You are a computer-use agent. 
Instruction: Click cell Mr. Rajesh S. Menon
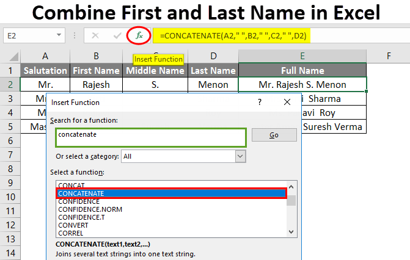pyautogui.click(x=302, y=85)
